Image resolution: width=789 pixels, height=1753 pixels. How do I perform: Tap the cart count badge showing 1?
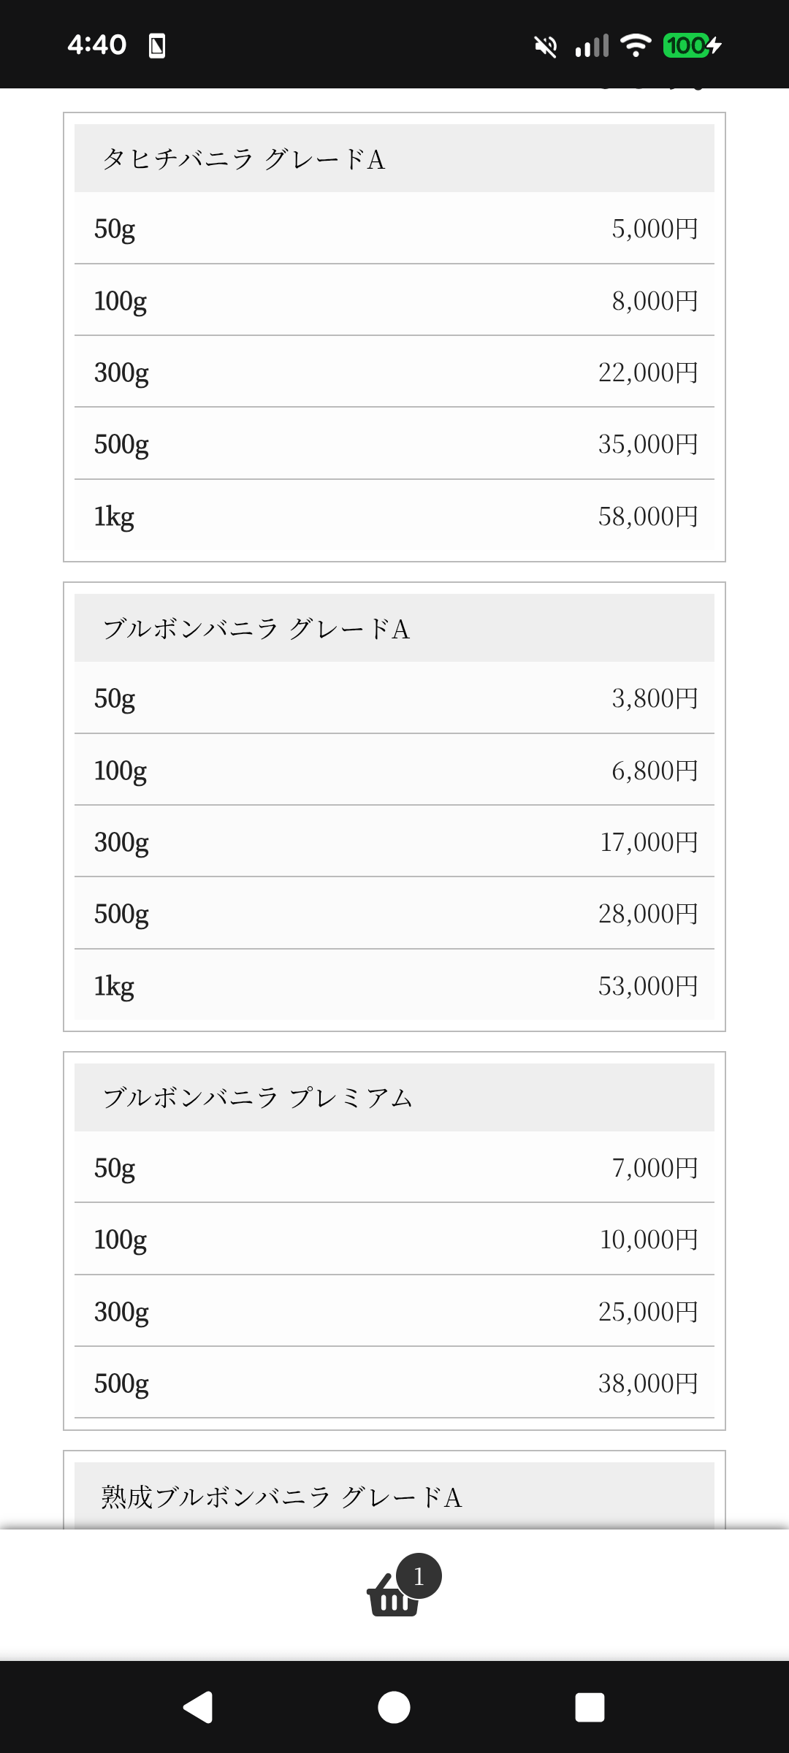419,1576
